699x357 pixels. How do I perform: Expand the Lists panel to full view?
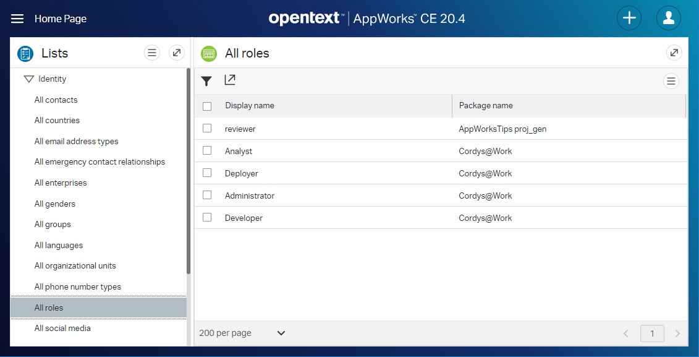pyautogui.click(x=177, y=53)
